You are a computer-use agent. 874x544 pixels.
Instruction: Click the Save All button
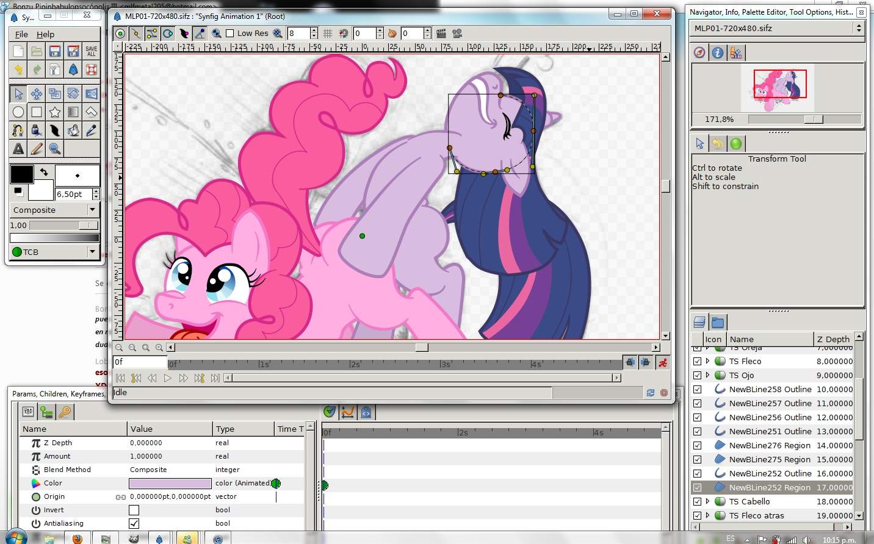[92, 51]
